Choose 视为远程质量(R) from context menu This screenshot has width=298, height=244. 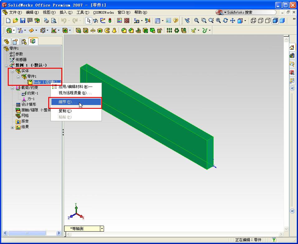point(76,93)
